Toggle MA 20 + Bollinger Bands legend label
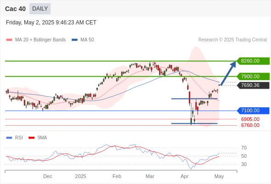This screenshot has width=271, height=184. [x=40, y=40]
